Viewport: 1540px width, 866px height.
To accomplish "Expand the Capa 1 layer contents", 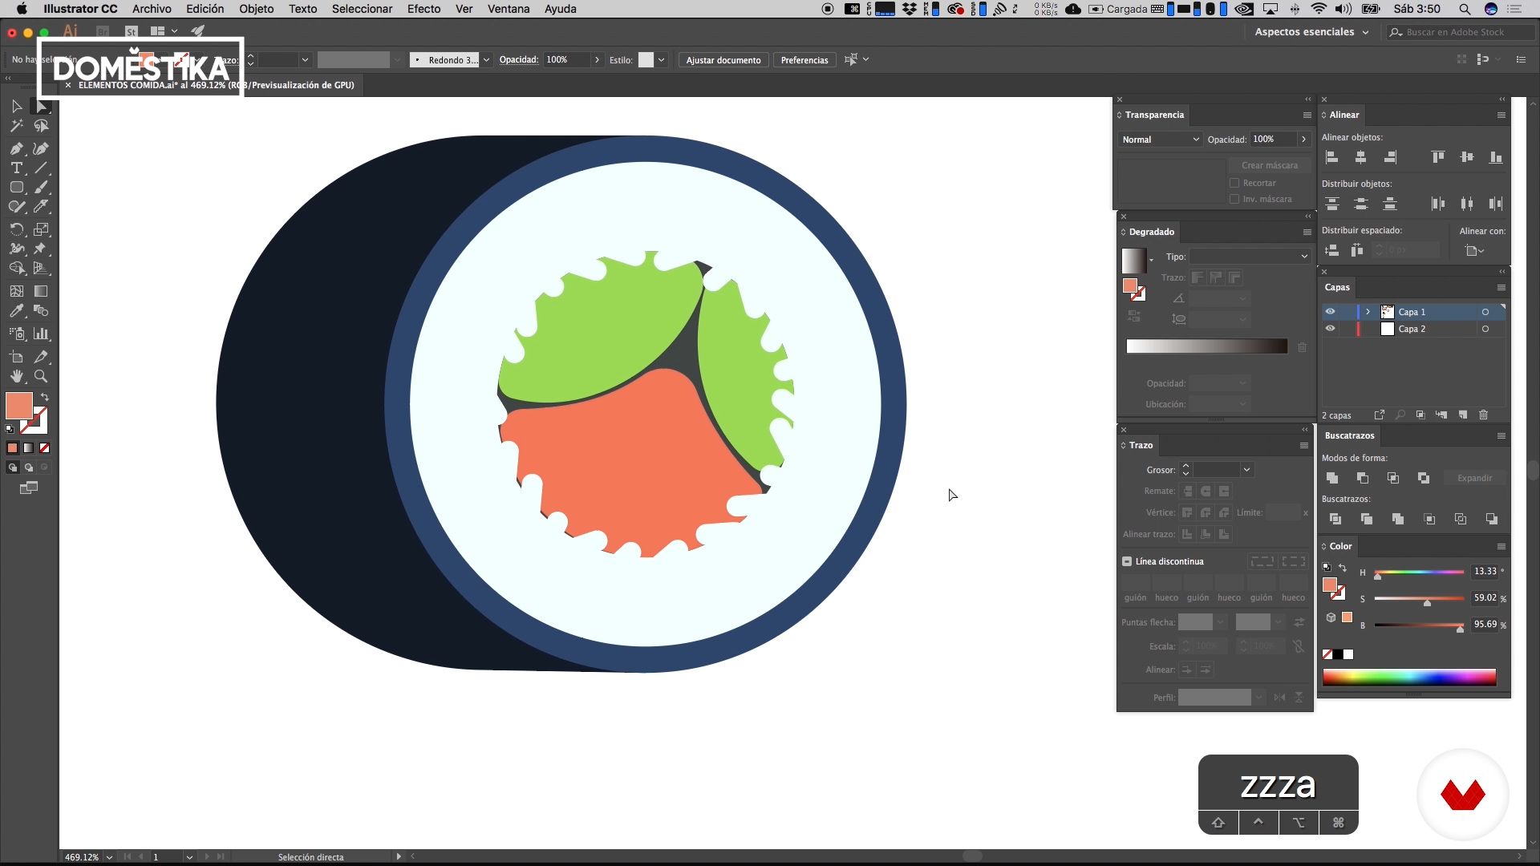I will [x=1368, y=311].
